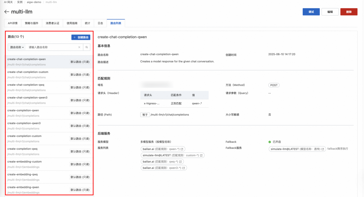This screenshot has height=197, width=364.
Task: Clear the route name search field
Action: [80, 47]
